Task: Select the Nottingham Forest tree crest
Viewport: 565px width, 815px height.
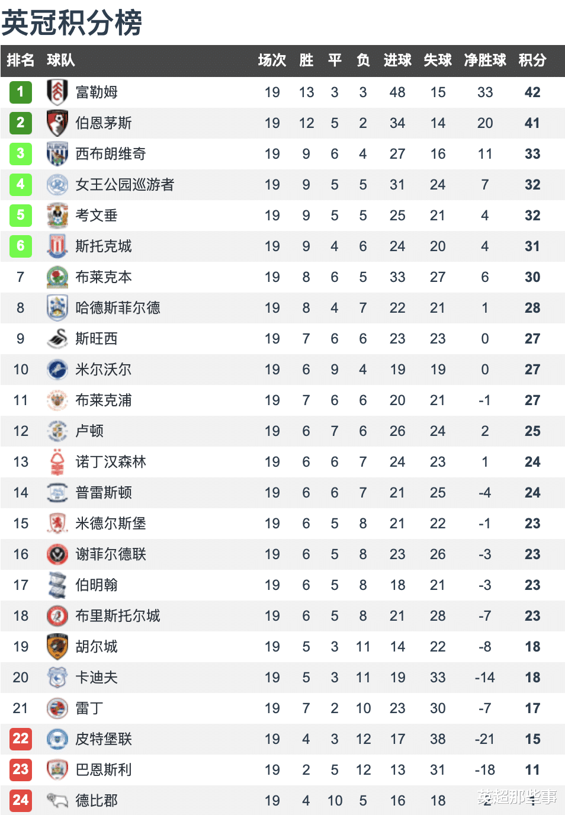Action: tap(57, 461)
